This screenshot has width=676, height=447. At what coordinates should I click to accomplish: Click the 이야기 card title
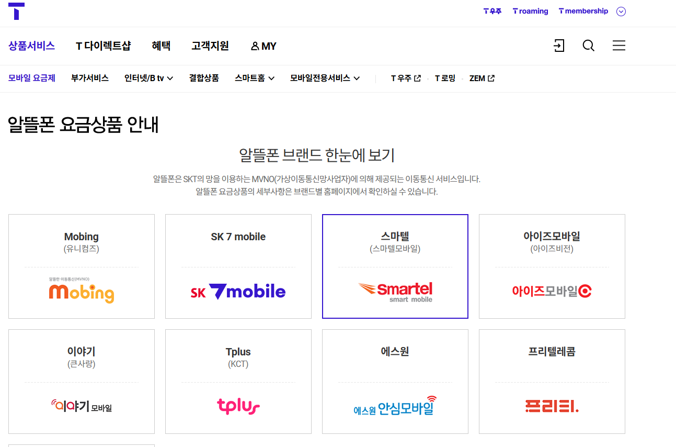[82, 351]
